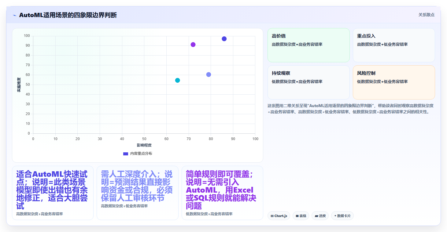Click the x-axis tick label 50
Viewport: 447px width, 232px height.
[x=144, y=139]
